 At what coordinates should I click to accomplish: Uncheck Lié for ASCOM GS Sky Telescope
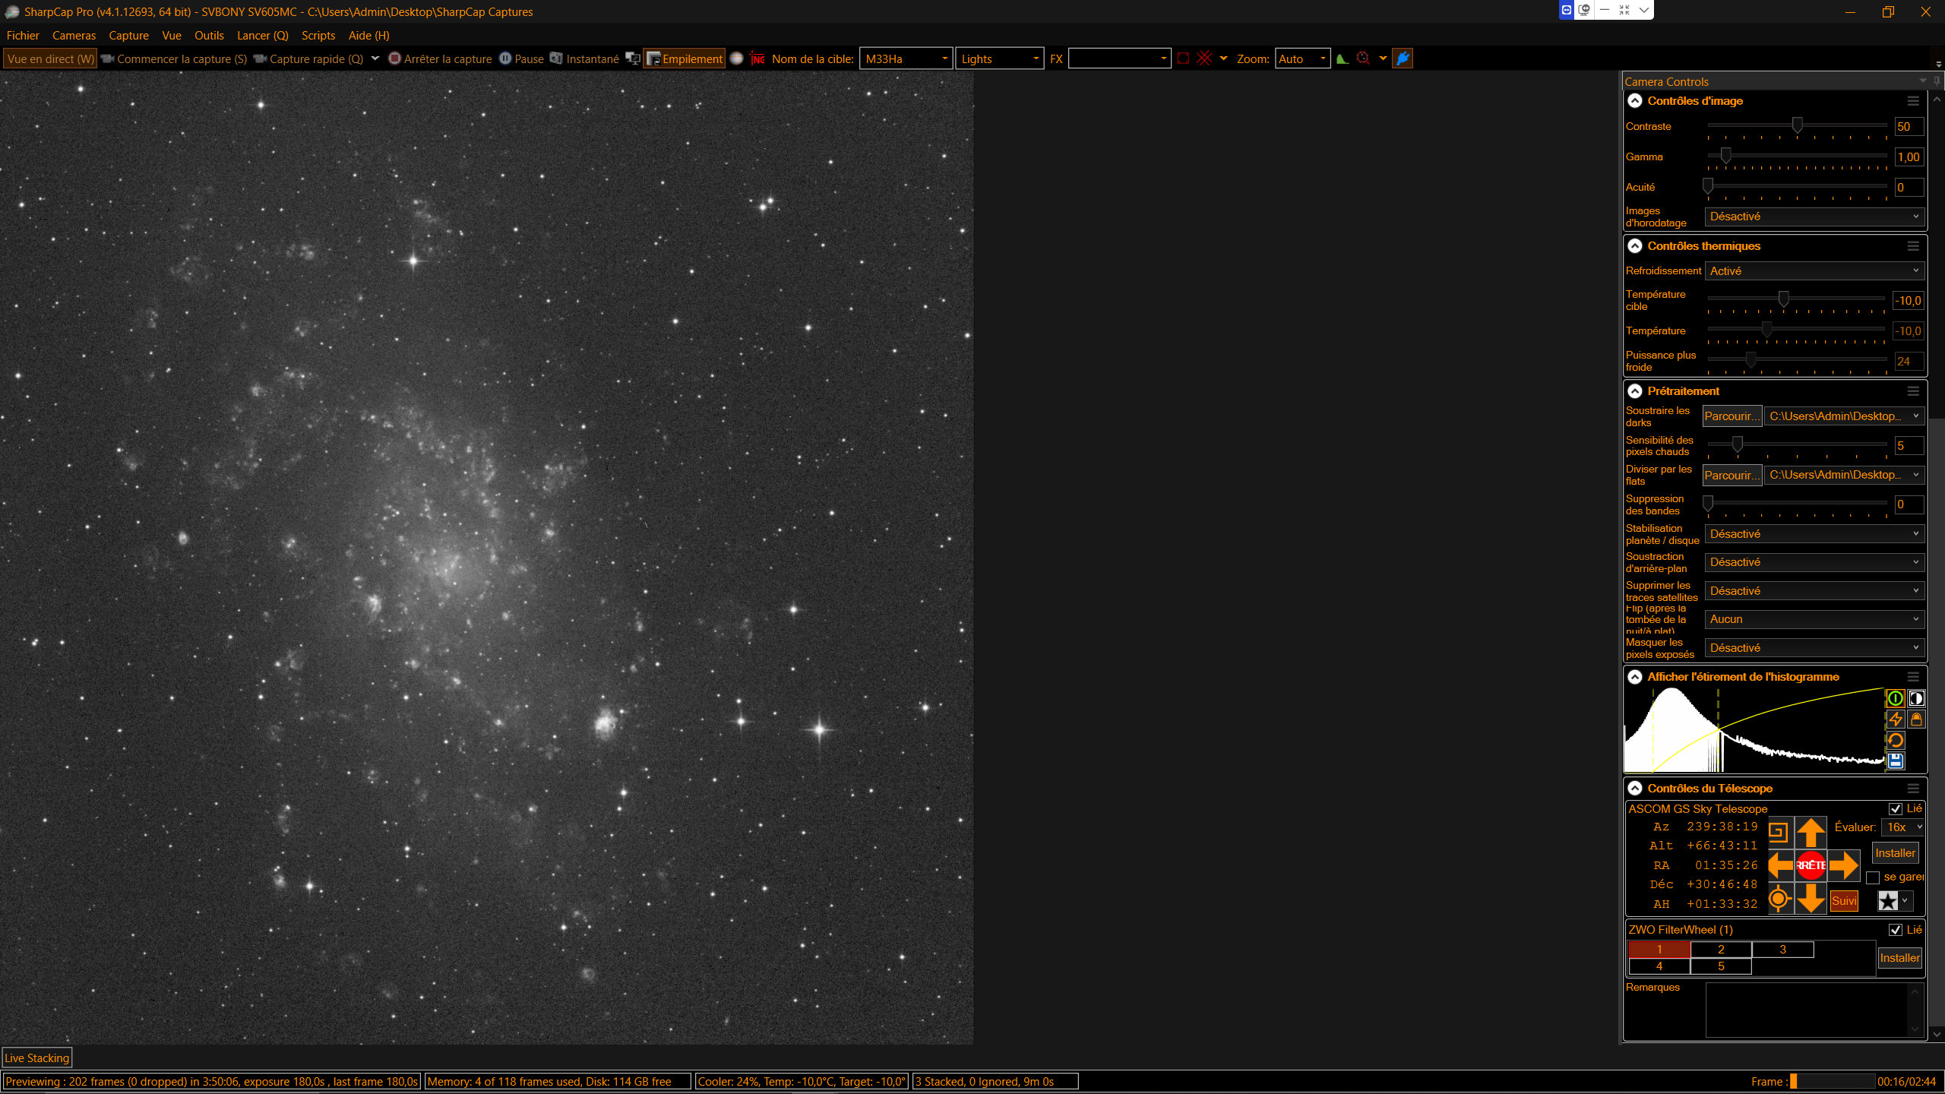pos(1896,809)
